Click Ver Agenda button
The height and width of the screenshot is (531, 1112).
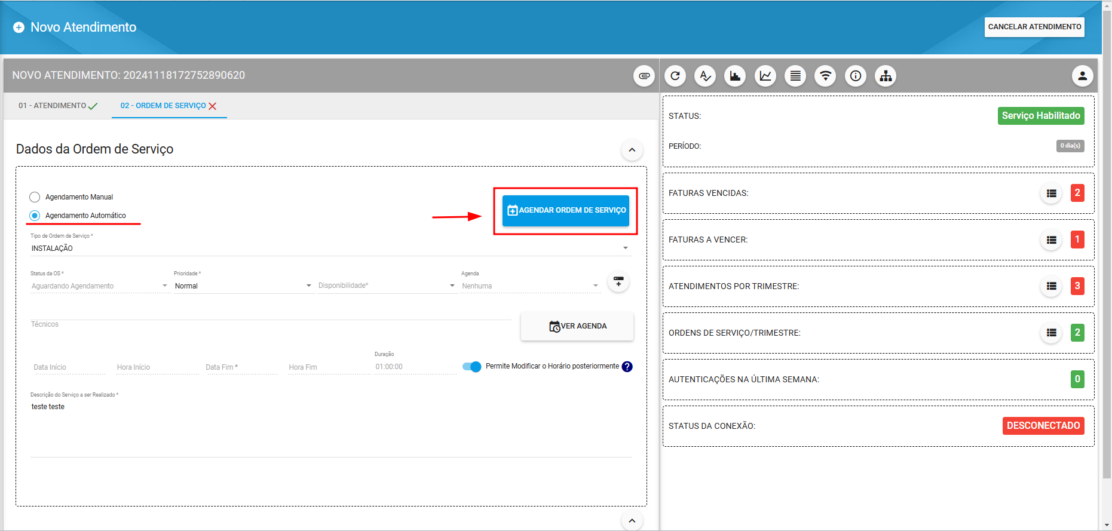tap(577, 326)
